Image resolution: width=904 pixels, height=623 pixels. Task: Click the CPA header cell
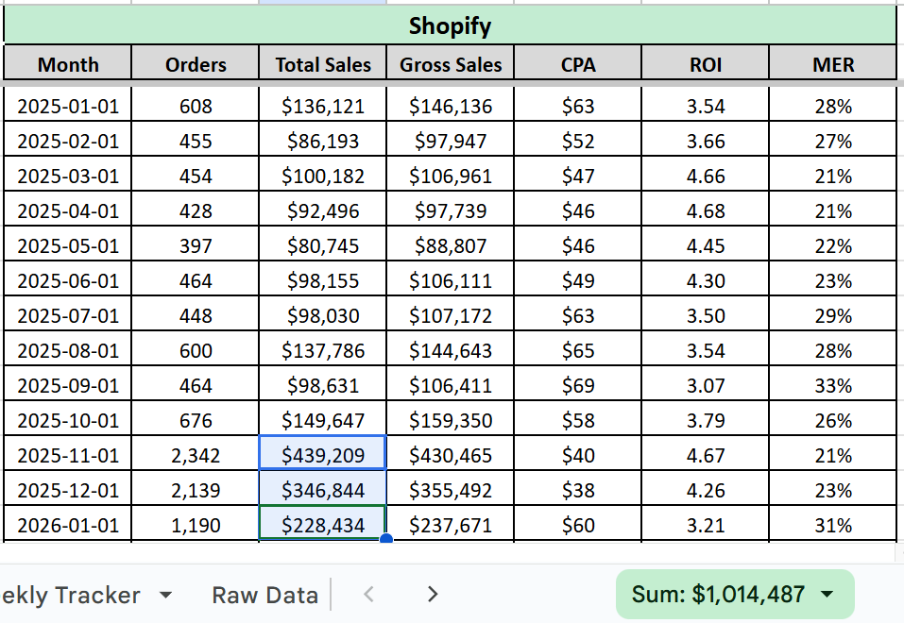[x=578, y=64]
